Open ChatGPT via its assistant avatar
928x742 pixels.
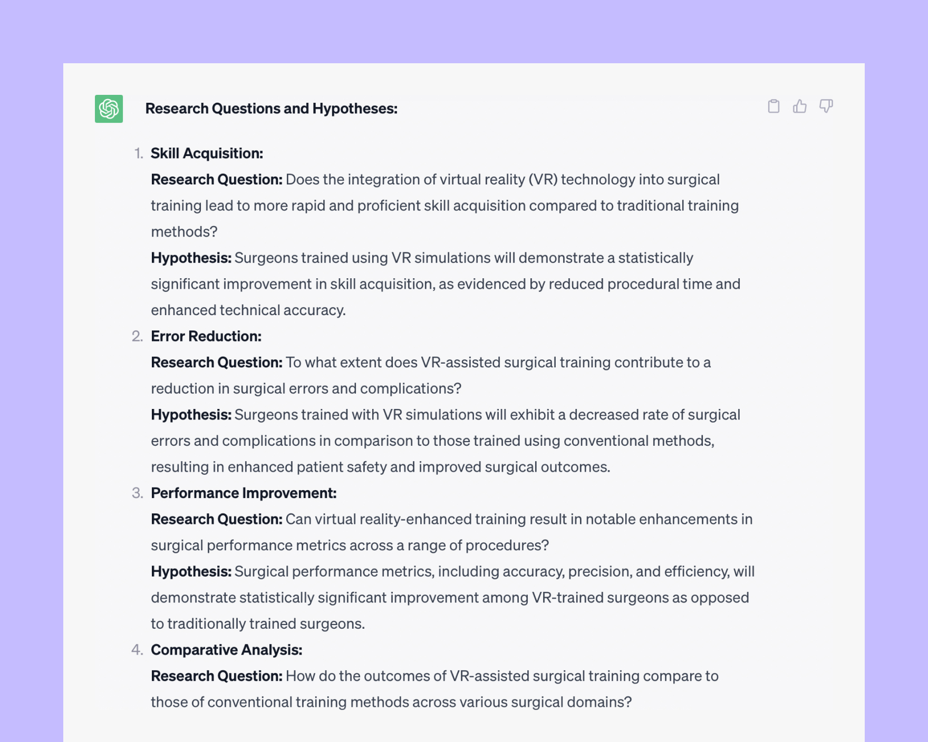tap(109, 109)
